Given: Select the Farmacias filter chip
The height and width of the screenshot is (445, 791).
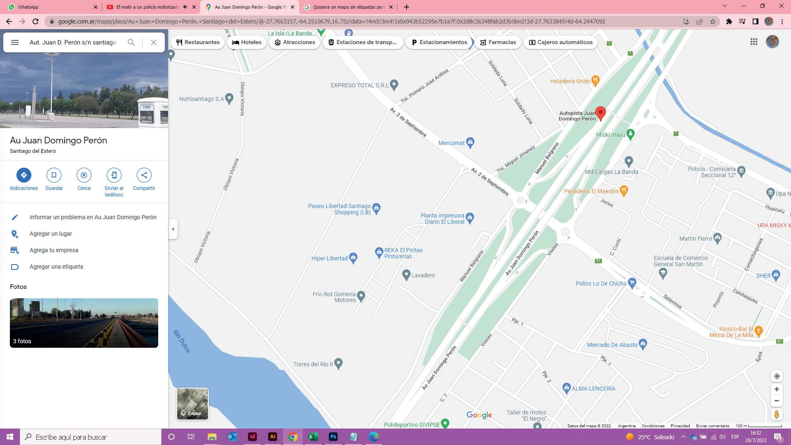Looking at the screenshot, I should [498, 42].
